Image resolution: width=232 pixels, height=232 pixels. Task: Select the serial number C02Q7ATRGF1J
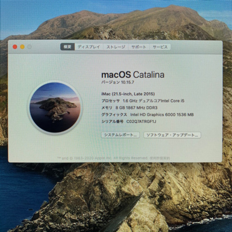(141, 121)
